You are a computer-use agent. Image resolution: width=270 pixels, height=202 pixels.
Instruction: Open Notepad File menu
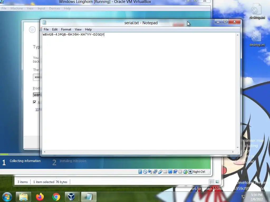[46, 29]
